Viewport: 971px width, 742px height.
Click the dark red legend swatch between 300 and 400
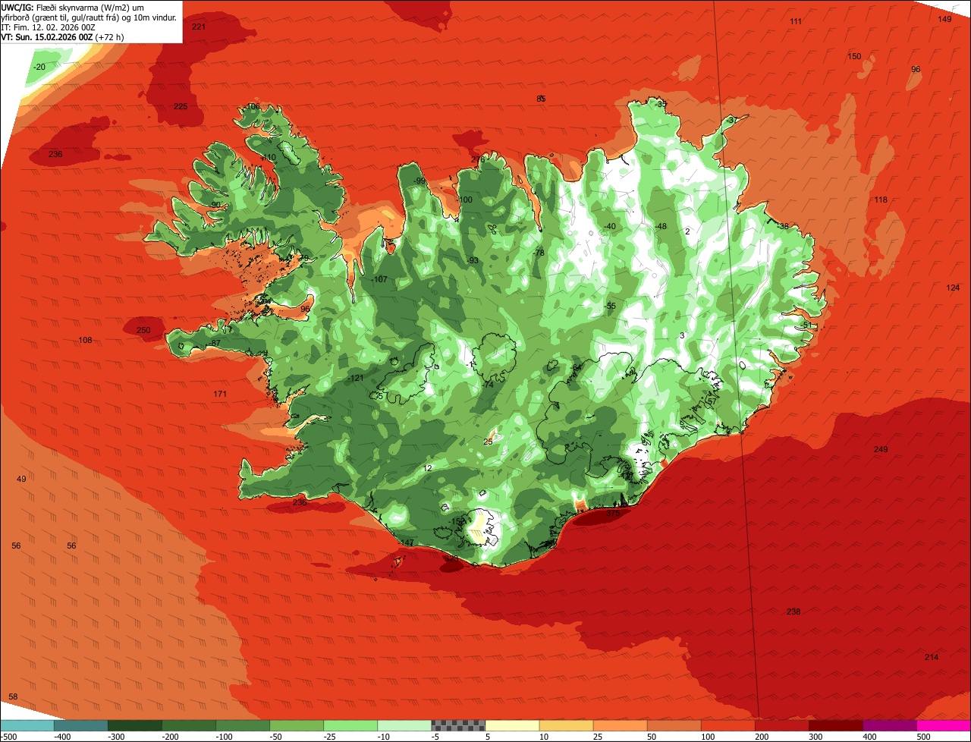[836, 725]
